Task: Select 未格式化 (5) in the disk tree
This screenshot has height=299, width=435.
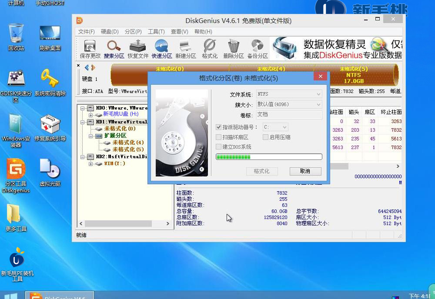Action: pyautogui.click(x=128, y=149)
